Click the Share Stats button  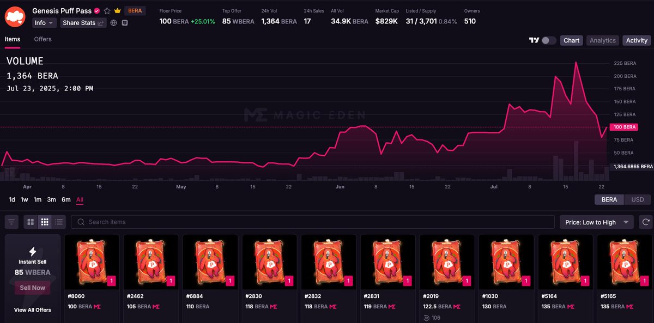[x=83, y=23]
